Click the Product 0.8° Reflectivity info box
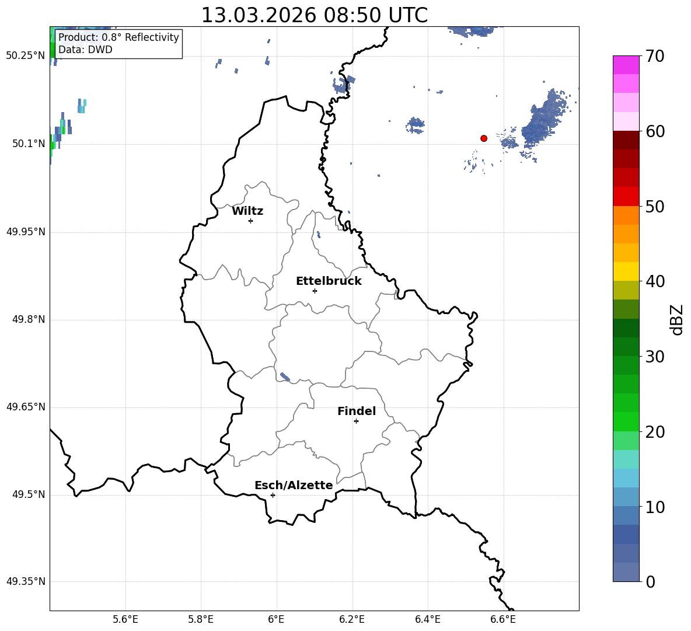This screenshot has width=691, height=631. click(x=118, y=44)
